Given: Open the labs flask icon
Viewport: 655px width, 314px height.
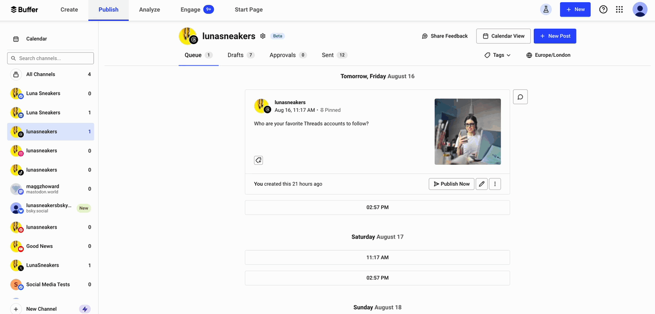Looking at the screenshot, I should (x=546, y=9).
